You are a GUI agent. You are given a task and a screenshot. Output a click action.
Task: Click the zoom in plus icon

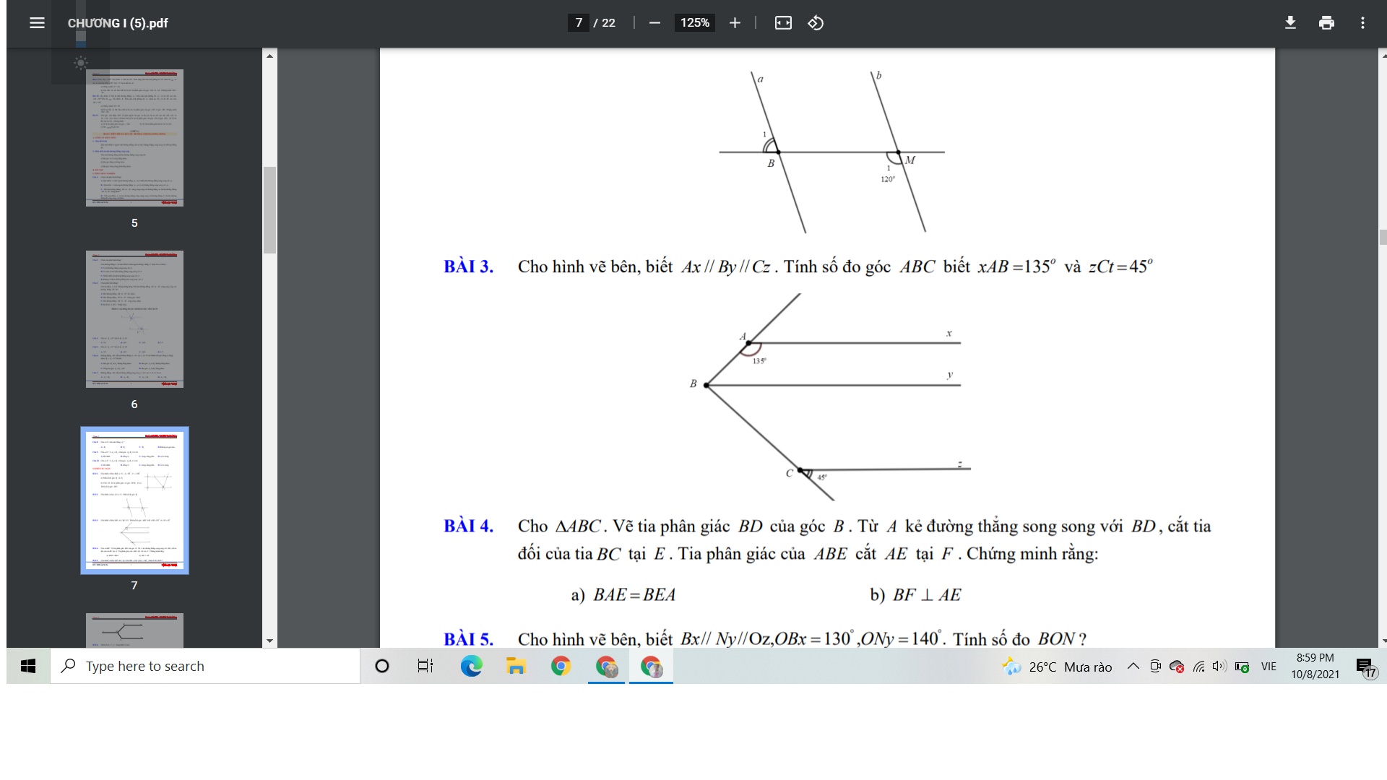[x=735, y=23]
